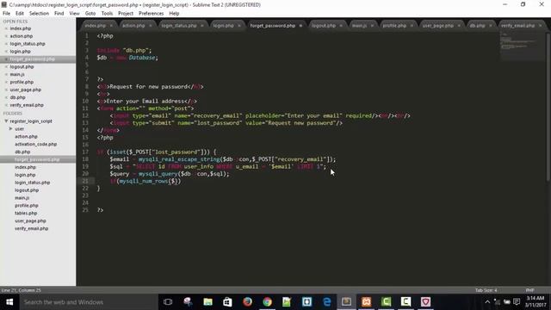
Task: Open the taskbar clock and date
Action: pos(536,302)
